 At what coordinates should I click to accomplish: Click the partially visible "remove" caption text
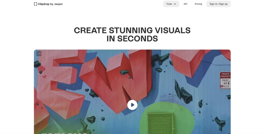[x=64, y=133]
